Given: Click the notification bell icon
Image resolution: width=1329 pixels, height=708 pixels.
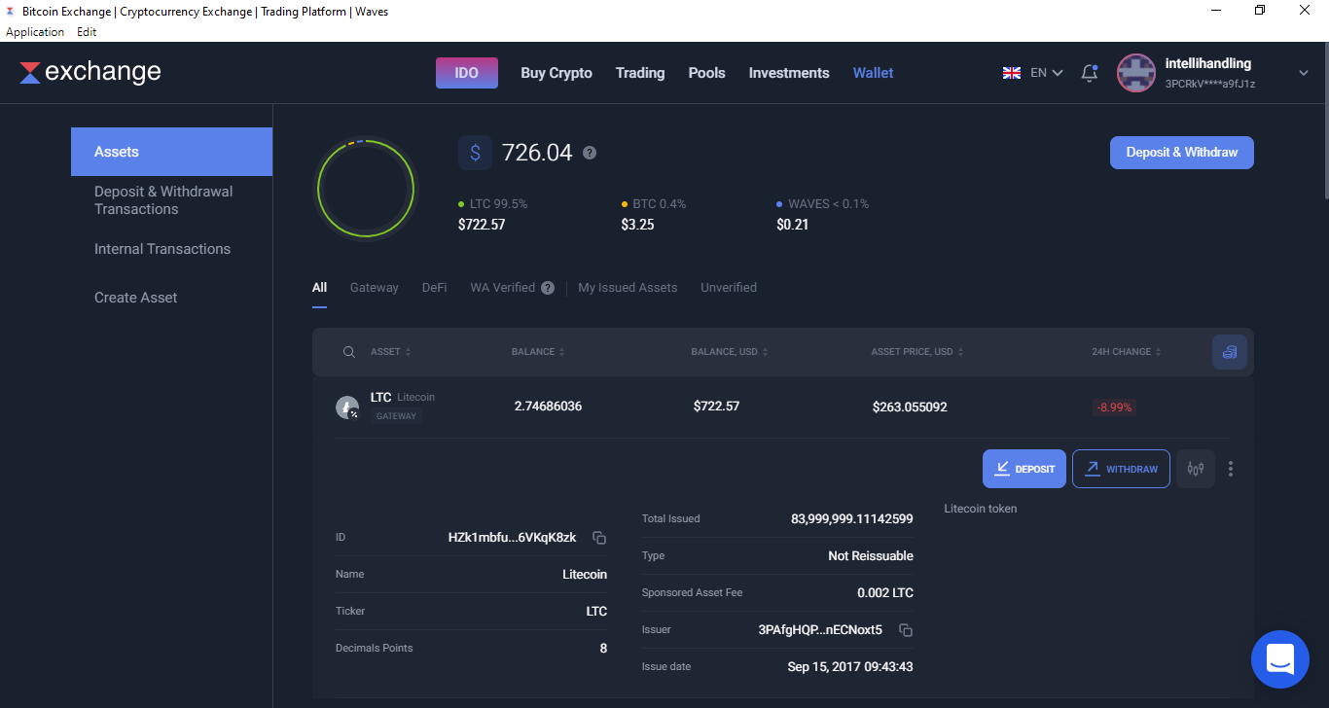Looking at the screenshot, I should coord(1090,73).
